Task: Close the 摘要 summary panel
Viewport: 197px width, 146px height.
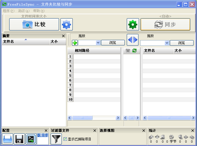Action: [63, 36]
